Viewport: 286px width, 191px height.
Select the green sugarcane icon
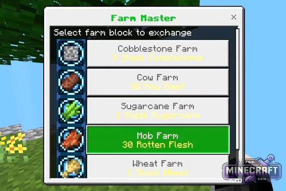point(71,111)
